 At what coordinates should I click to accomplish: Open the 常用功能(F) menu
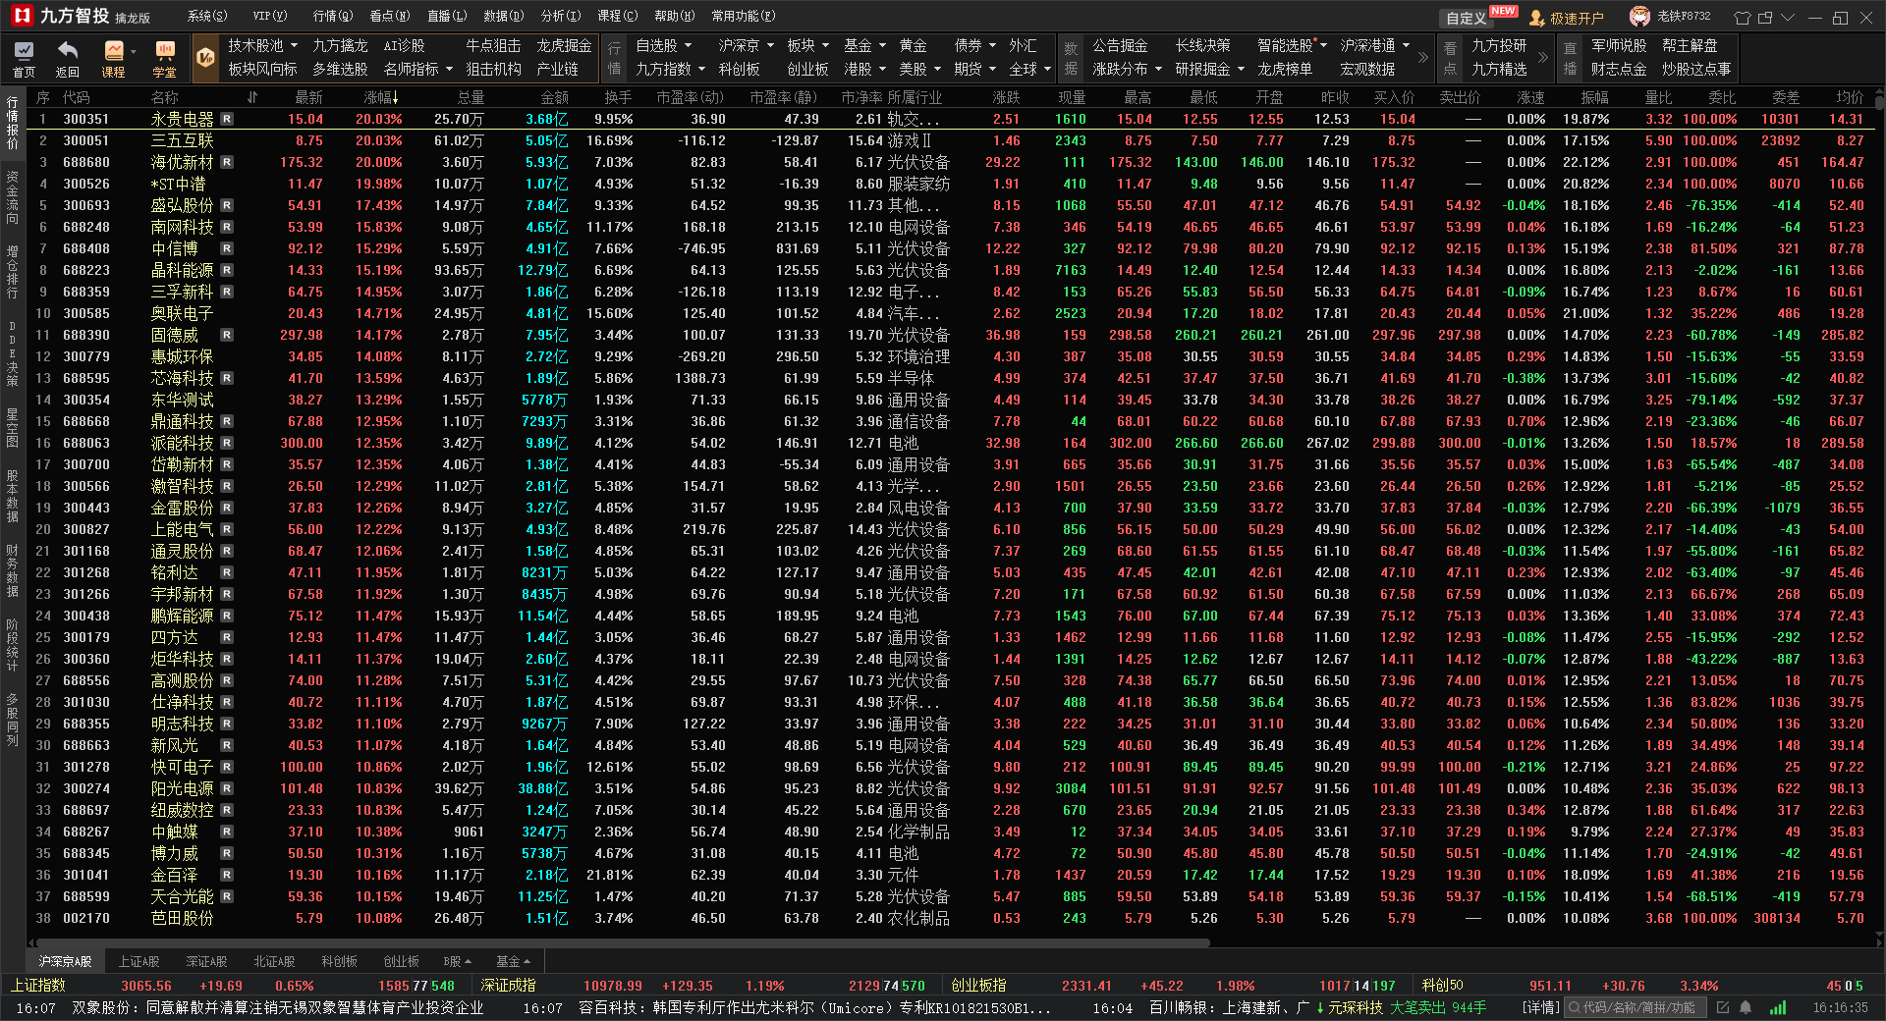tap(744, 16)
